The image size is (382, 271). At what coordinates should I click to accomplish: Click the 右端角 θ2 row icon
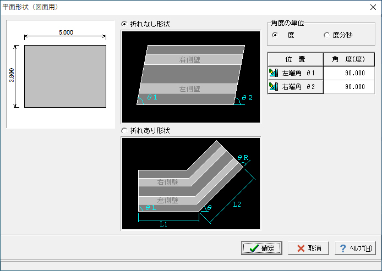click(x=274, y=87)
